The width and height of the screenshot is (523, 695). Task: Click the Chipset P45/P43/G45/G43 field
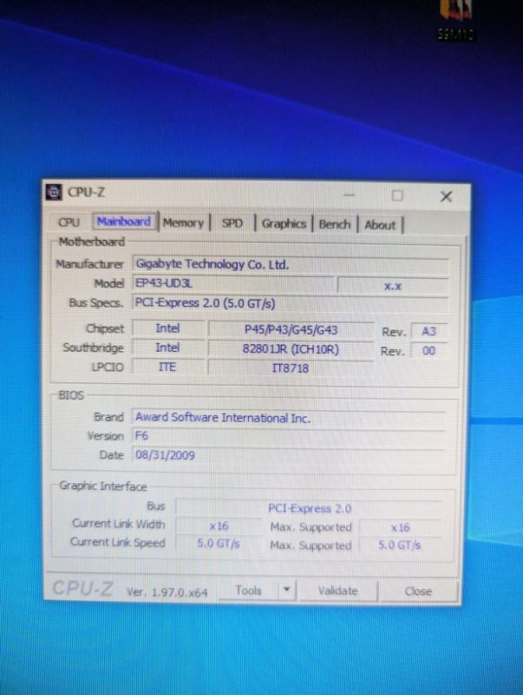291,330
